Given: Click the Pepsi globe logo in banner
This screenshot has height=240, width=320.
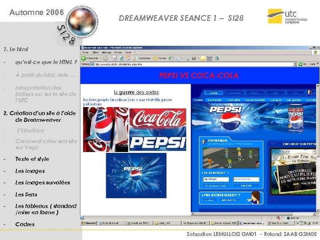Looking at the screenshot, I should click(231, 120).
